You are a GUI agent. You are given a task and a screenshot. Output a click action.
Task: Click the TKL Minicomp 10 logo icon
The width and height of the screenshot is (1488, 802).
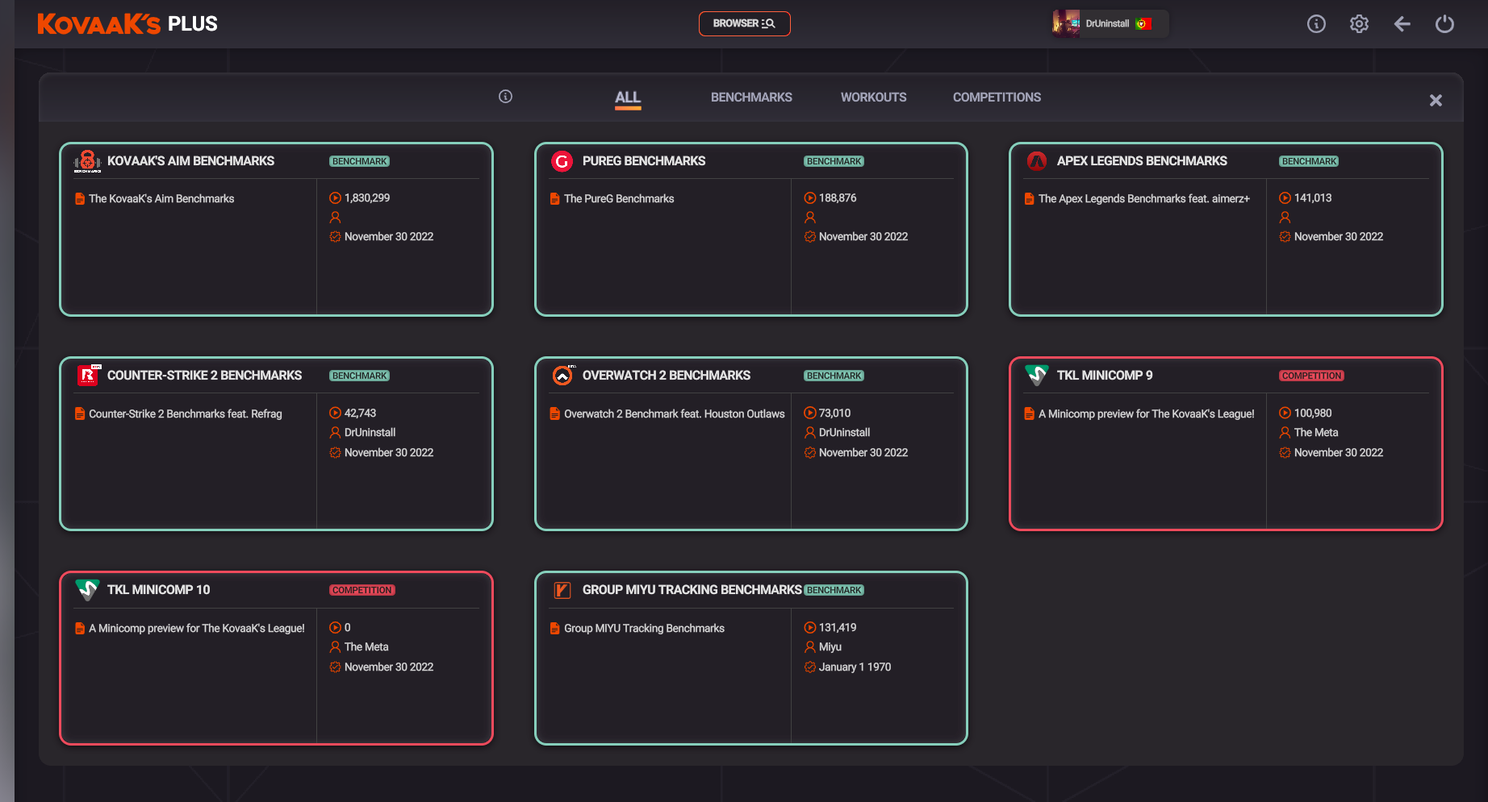[x=87, y=590]
